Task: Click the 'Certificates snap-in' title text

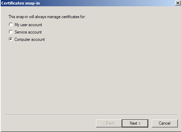Action: (21, 3)
